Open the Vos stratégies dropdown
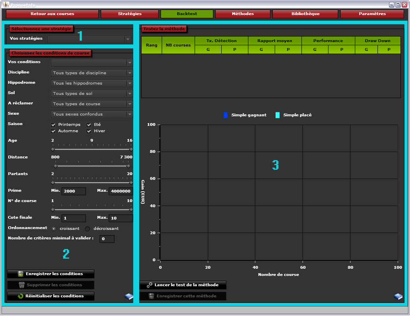Image resolution: width=410 pixels, height=316 pixels. [89, 39]
